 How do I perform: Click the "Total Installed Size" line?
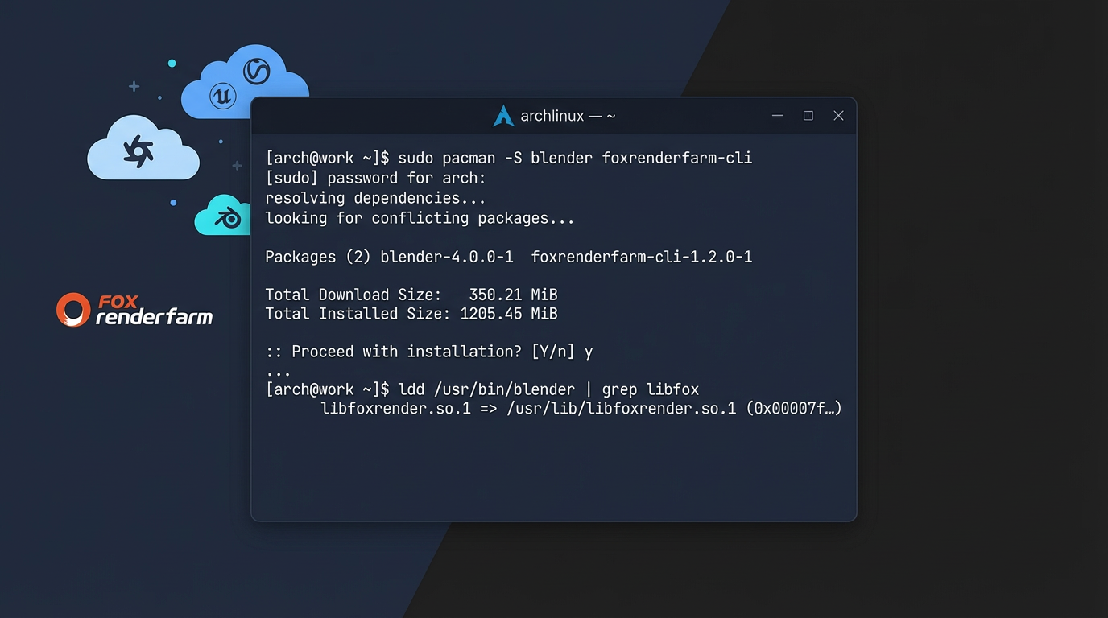(x=411, y=314)
